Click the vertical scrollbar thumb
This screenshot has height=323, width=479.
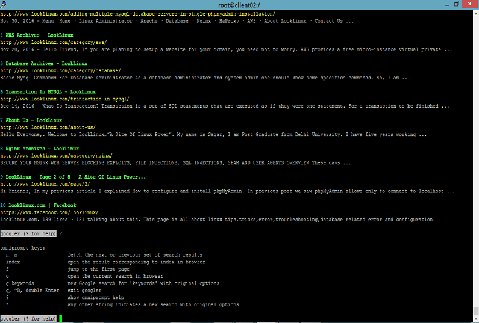click(x=476, y=311)
